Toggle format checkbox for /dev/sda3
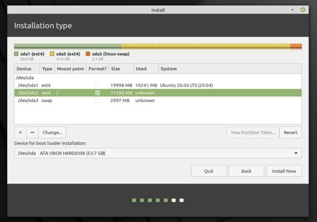 pos(97,100)
